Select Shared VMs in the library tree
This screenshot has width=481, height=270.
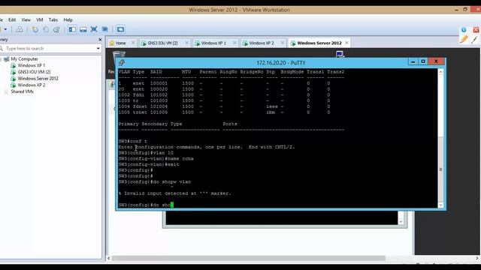point(22,91)
